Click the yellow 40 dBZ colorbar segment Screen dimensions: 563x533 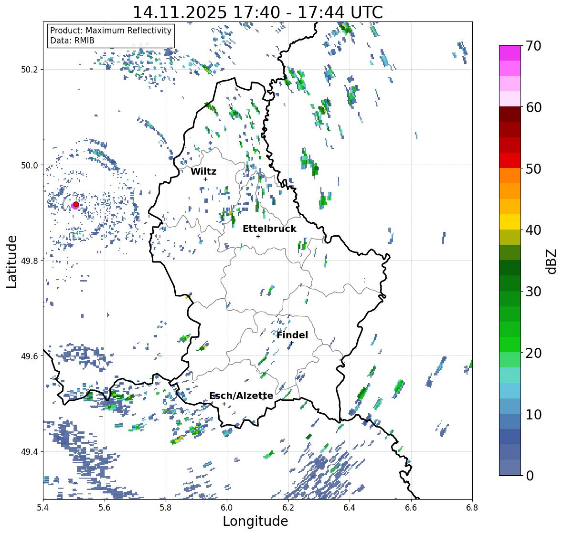pyautogui.click(x=510, y=222)
